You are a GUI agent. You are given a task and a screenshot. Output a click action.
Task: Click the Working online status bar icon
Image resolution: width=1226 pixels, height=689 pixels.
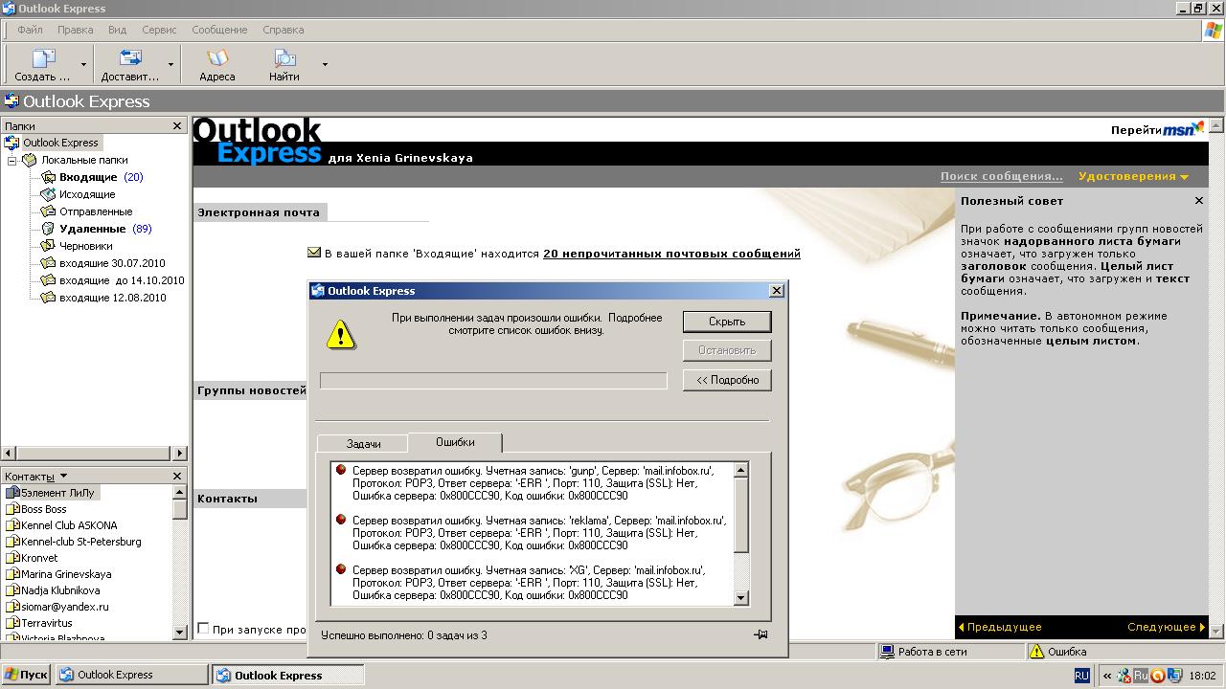[x=886, y=652]
